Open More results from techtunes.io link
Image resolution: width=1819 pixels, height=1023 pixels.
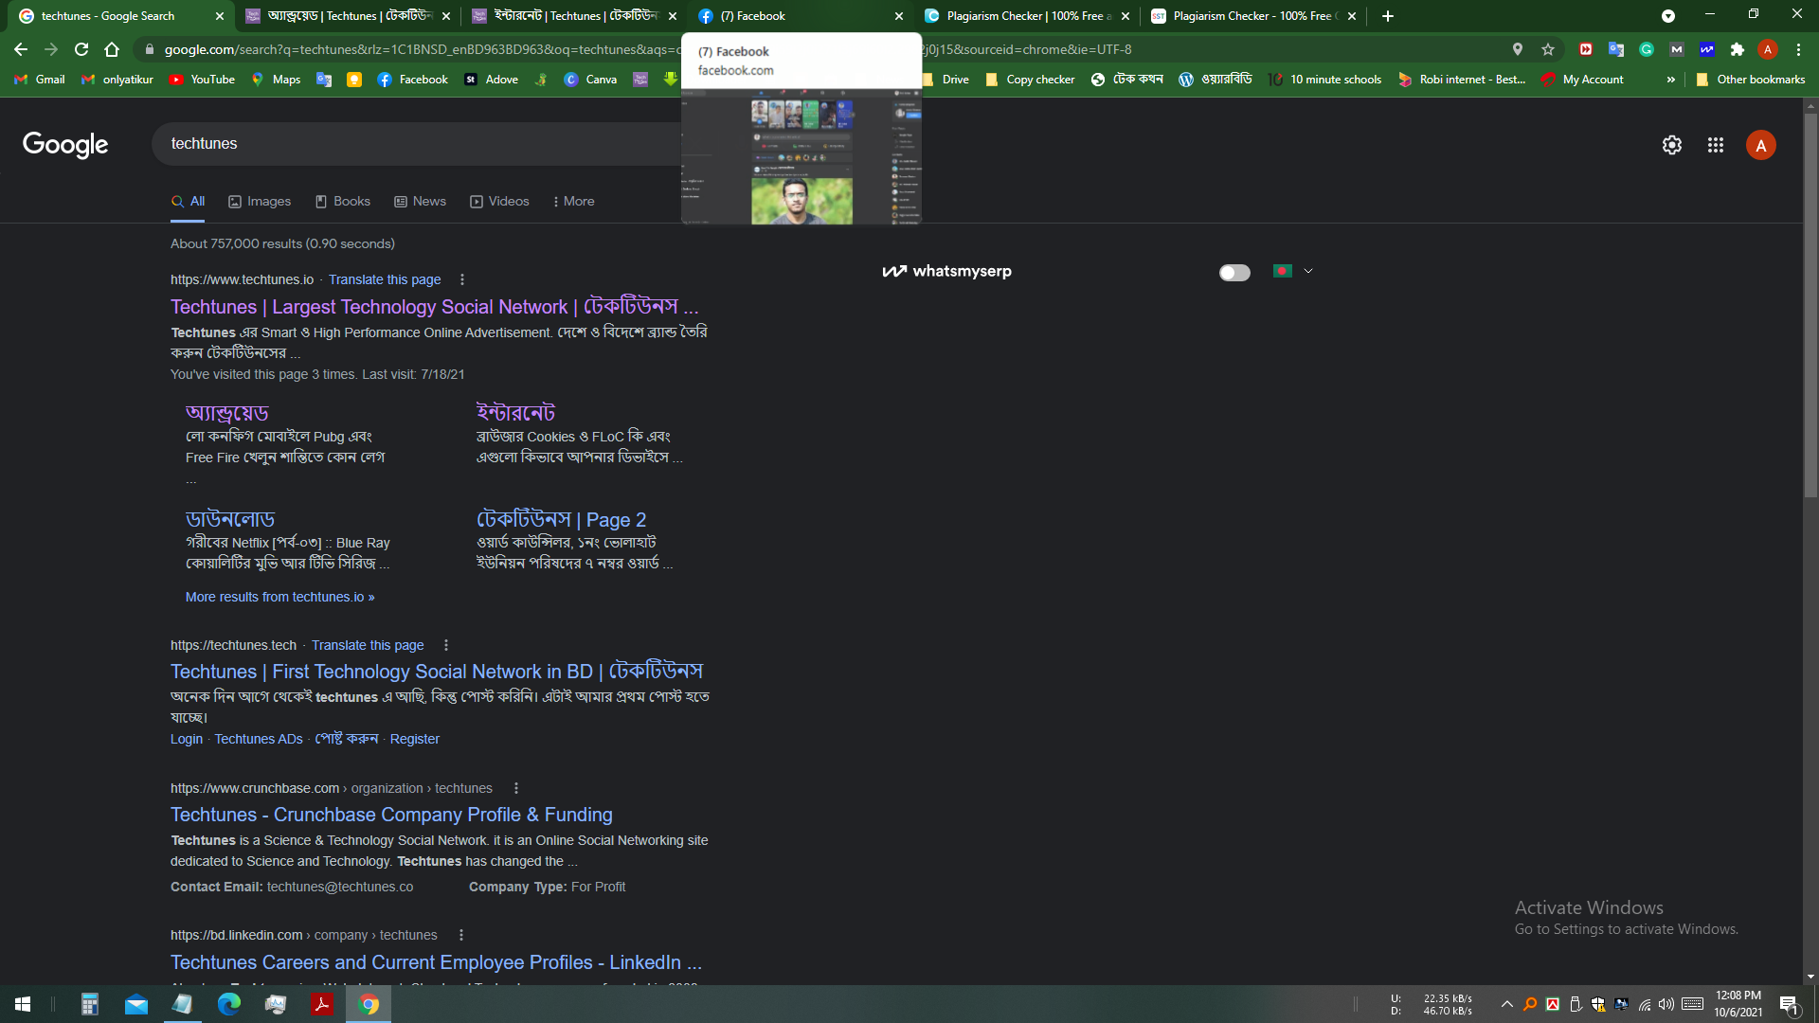[x=279, y=597]
